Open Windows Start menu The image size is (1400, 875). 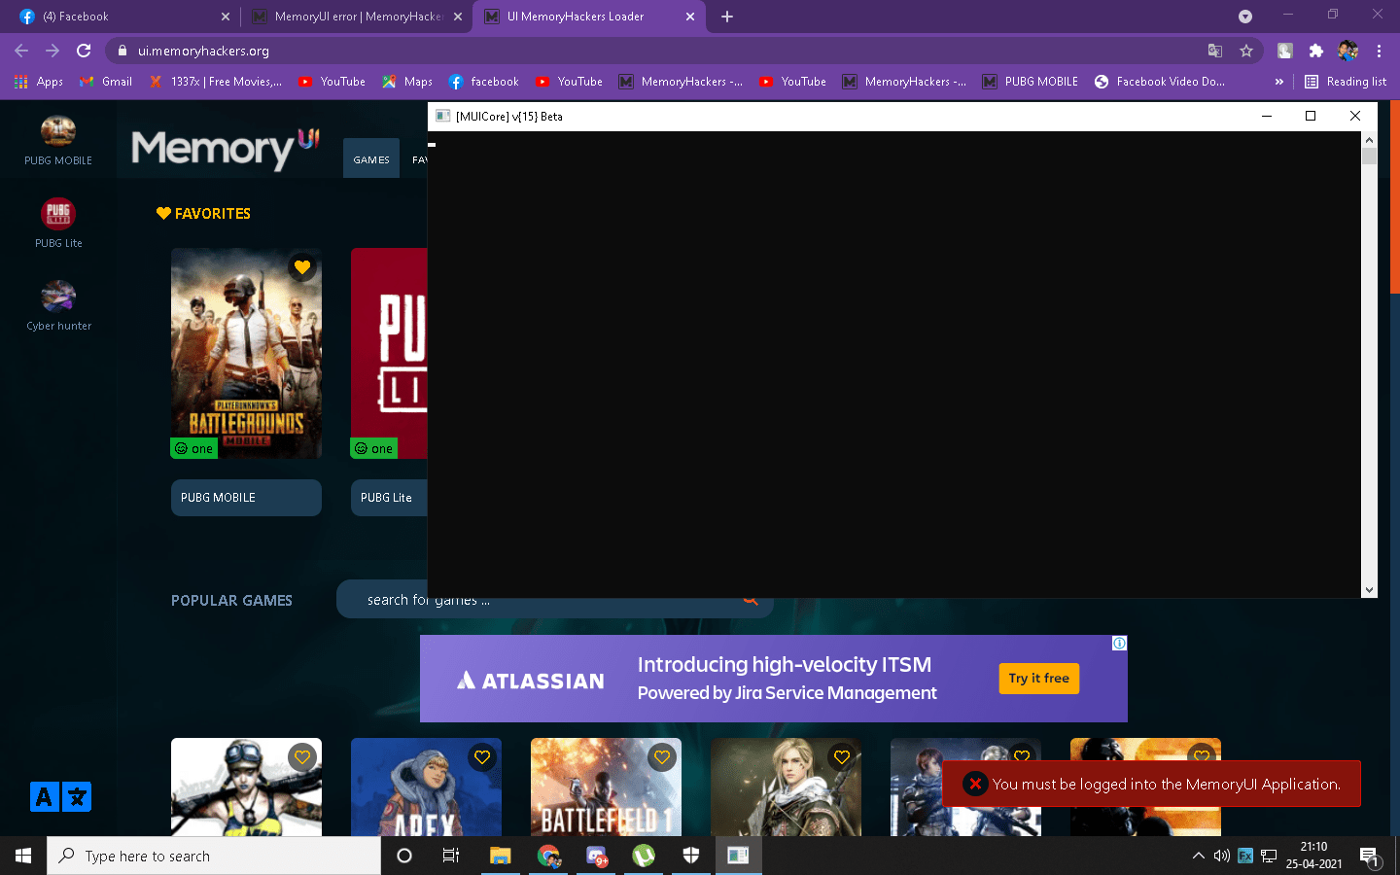click(23, 856)
